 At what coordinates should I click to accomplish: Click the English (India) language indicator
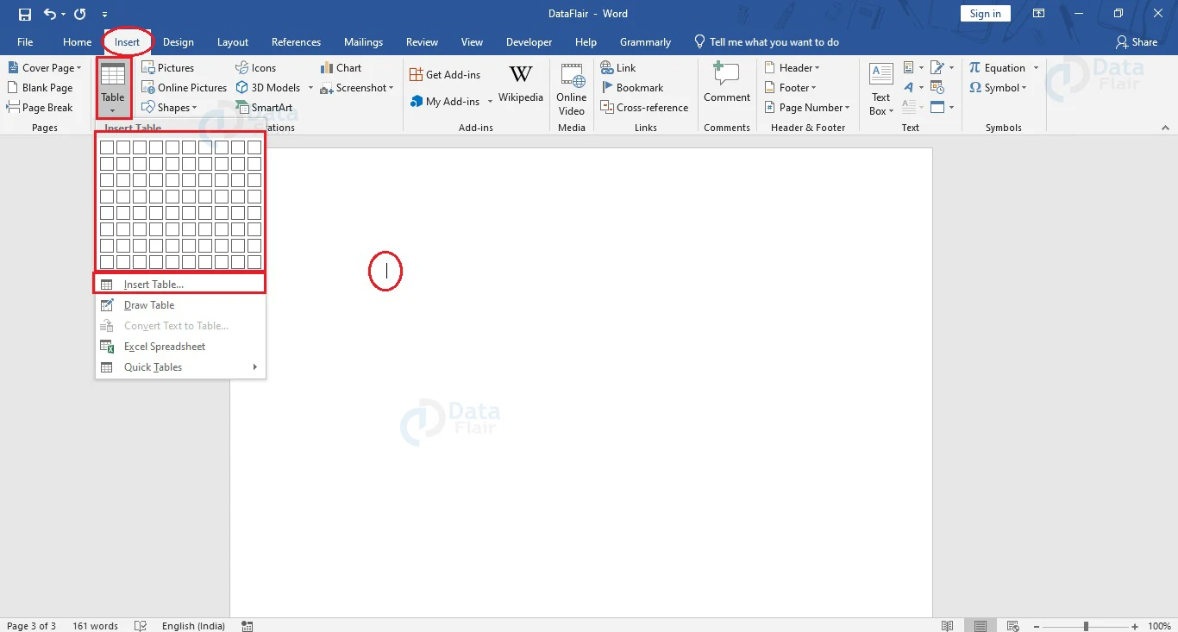(193, 625)
